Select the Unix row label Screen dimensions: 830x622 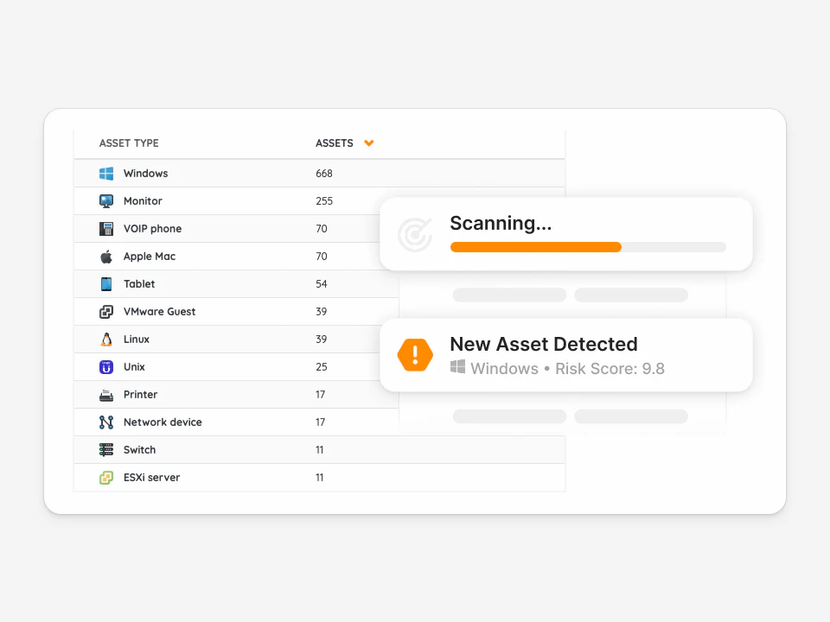click(x=134, y=366)
